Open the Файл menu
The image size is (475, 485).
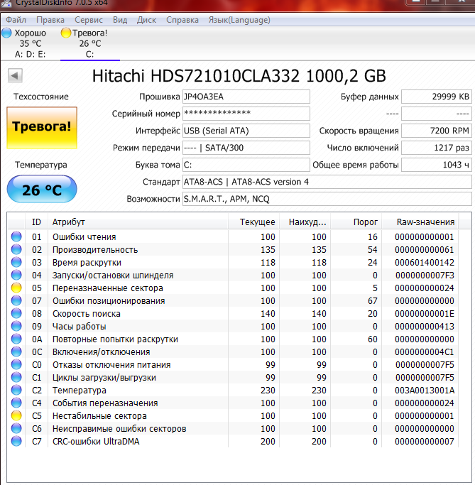[16, 20]
